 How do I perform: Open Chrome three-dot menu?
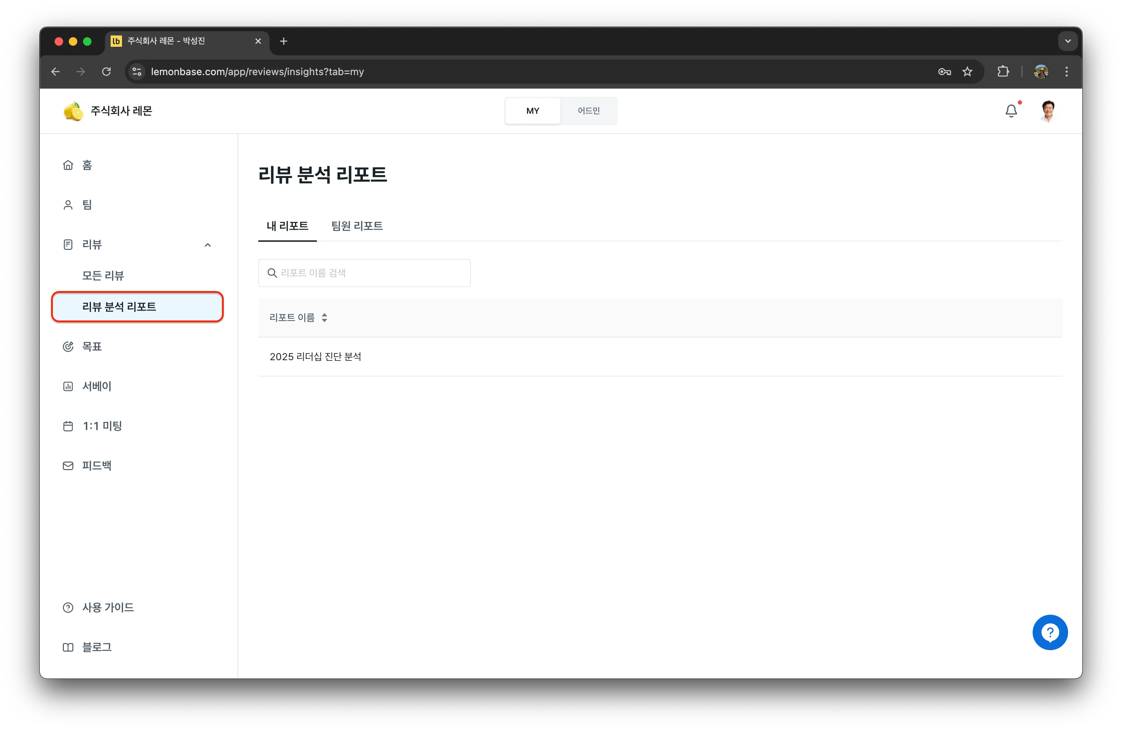coord(1066,72)
